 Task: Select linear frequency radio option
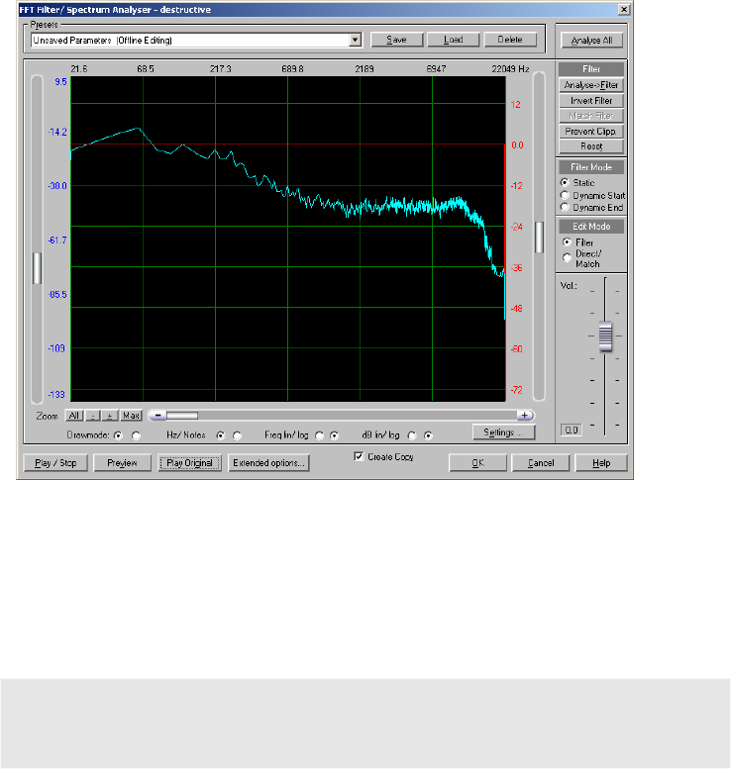[320, 435]
